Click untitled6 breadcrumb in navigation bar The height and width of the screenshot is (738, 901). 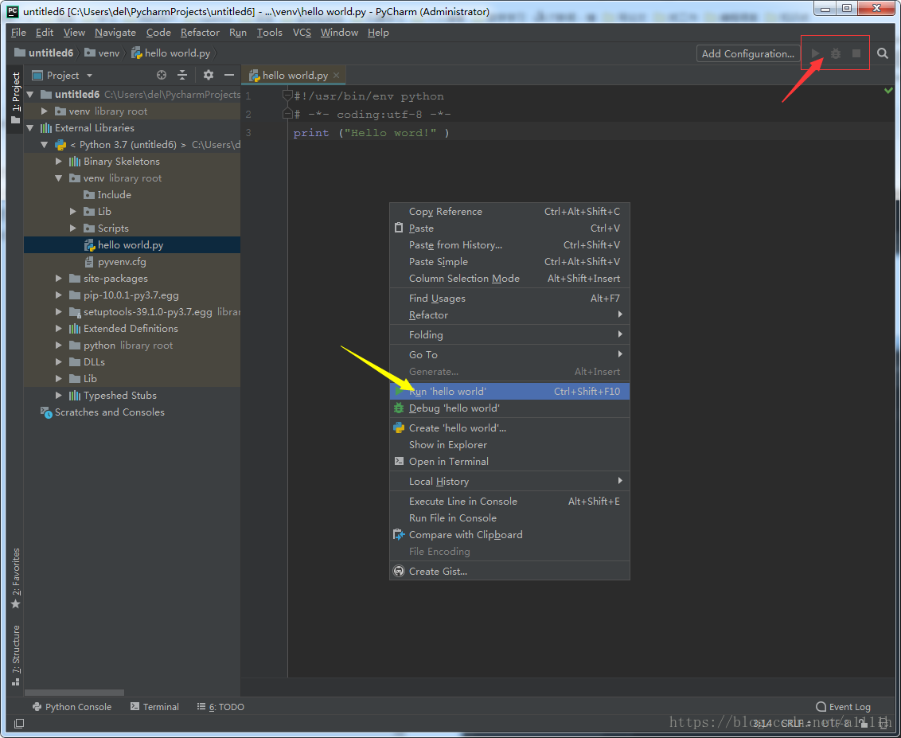[x=45, y=53]
